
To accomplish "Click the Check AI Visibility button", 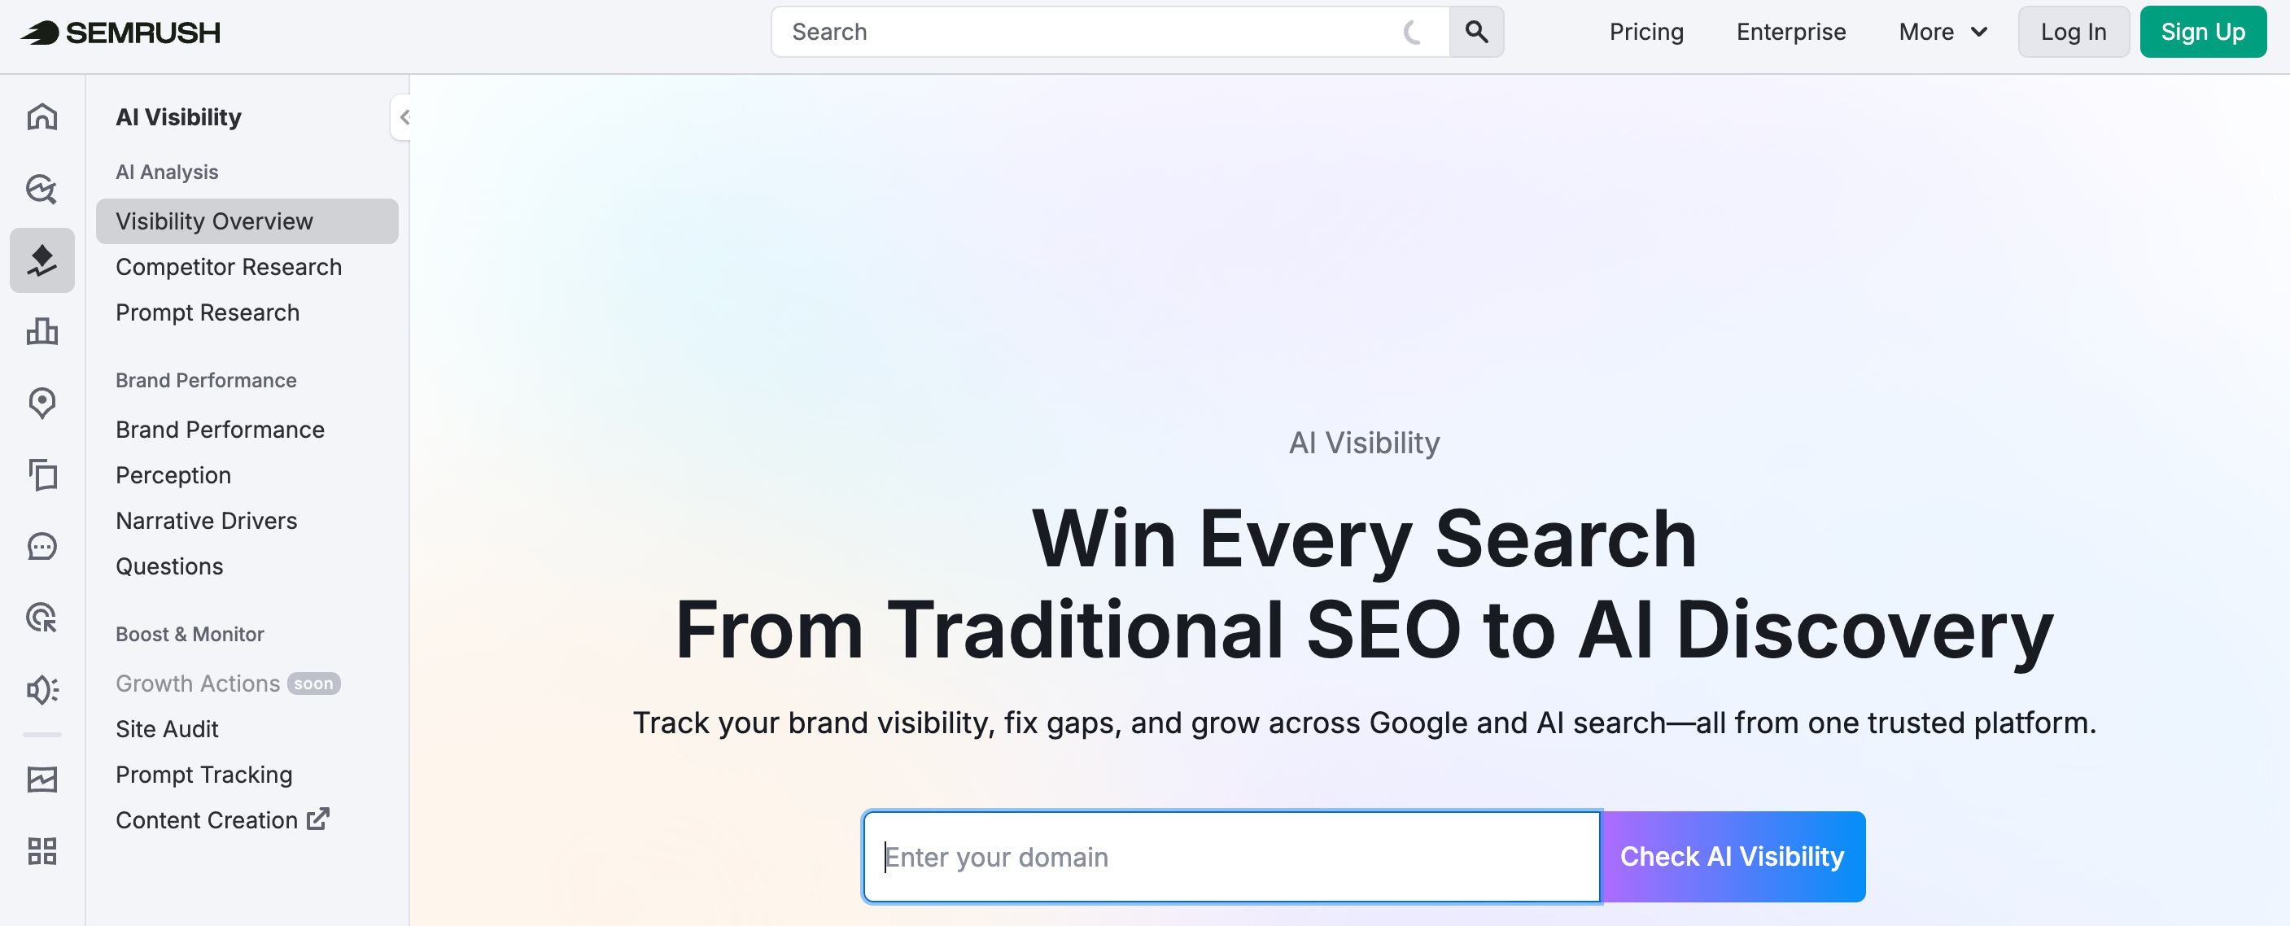I will 1731,856.
